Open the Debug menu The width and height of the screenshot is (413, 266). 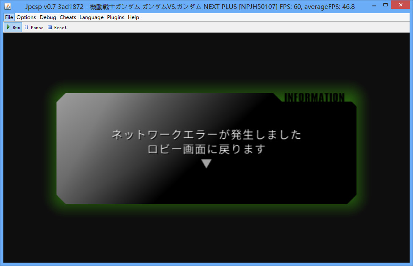(48, 17)
